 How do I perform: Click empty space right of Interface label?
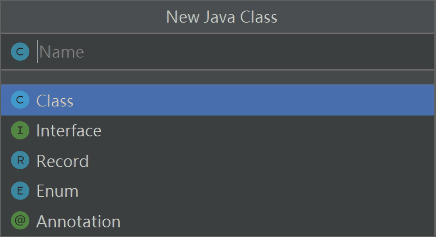point(266,131)
